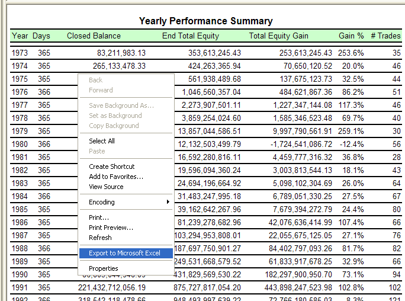
Task: Click equity gain 84,402,797,093.26
Action: tap(300, 248)
